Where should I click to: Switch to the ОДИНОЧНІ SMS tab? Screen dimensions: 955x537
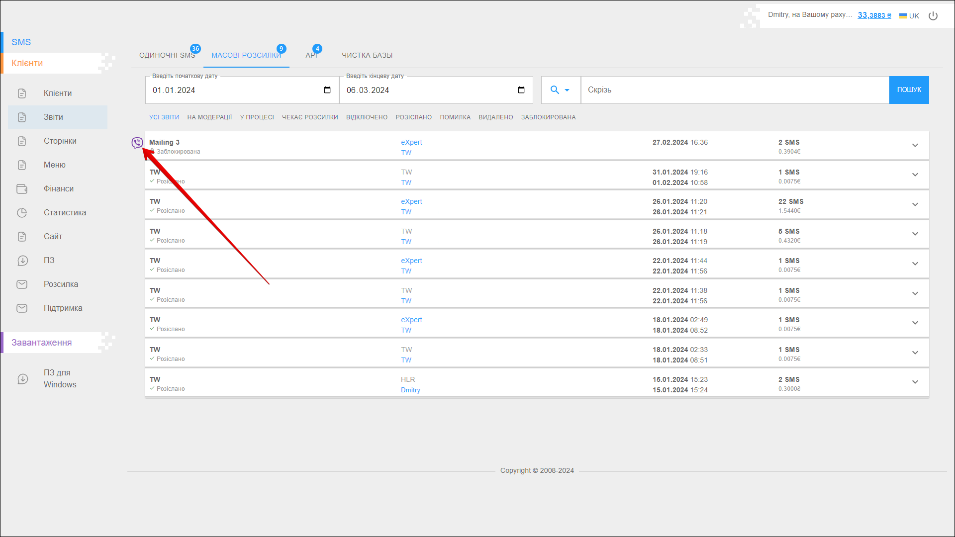click(167, 55)
